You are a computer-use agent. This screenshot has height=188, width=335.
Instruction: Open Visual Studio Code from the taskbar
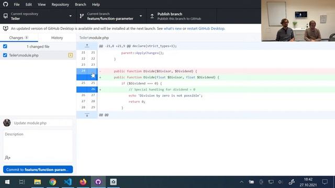(x=68, y=182)
